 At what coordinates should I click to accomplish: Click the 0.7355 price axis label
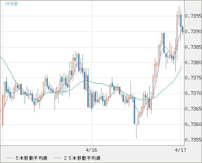(x=193, y=140)
